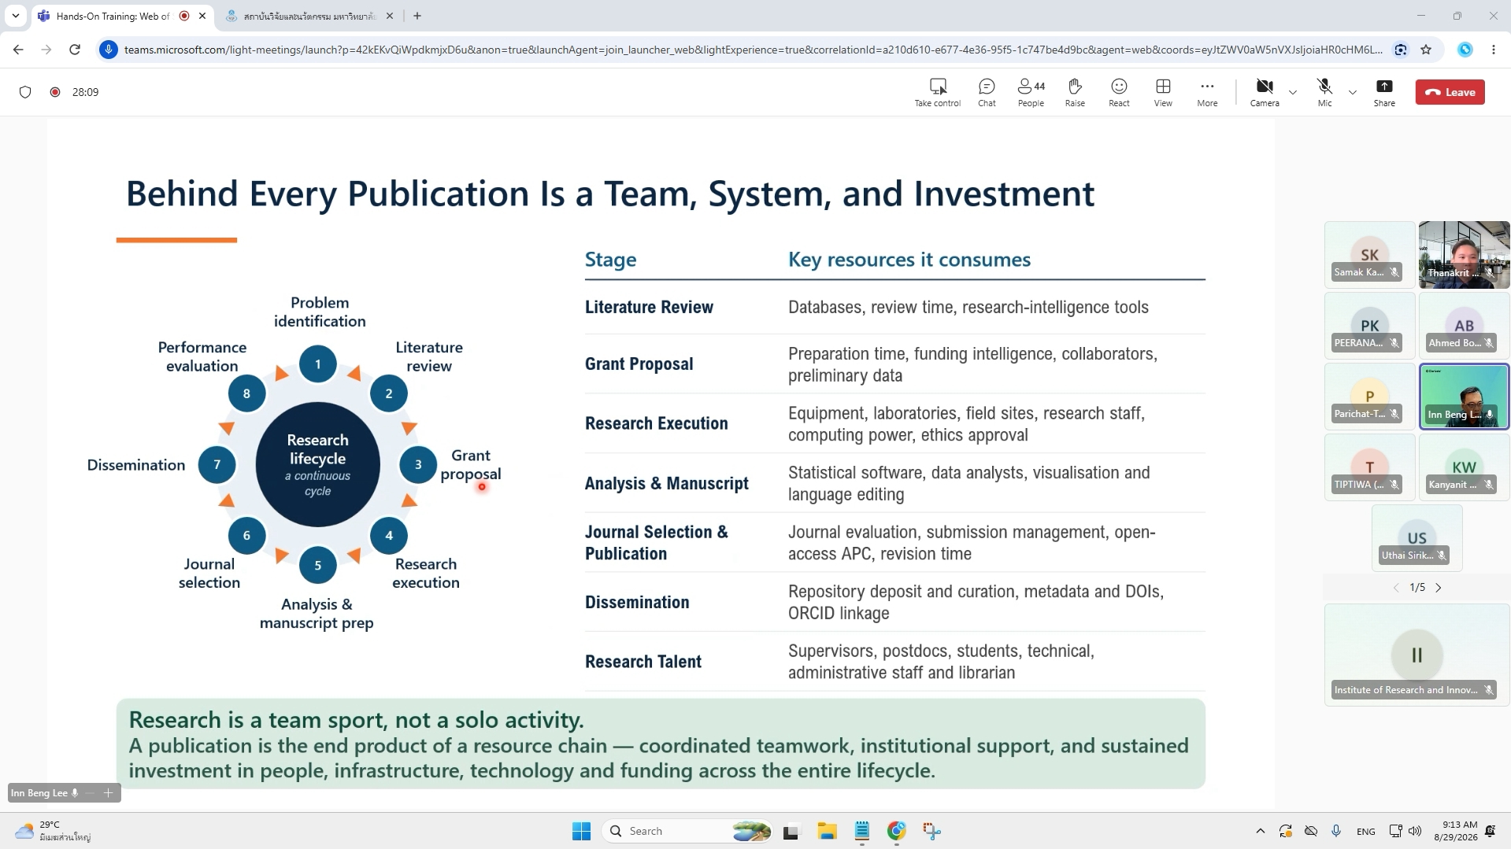Select the Thanakrit video tile
1511x849 pixels.
pyautogui.click(x=1464, y=254)
